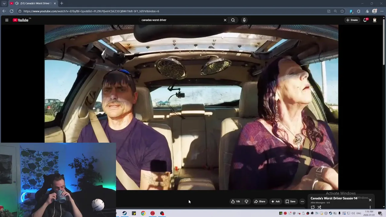Image resolution: width=386 pixels, height=217 pixels.
Task: Click the Ask button under video
Action: (275, 201)
